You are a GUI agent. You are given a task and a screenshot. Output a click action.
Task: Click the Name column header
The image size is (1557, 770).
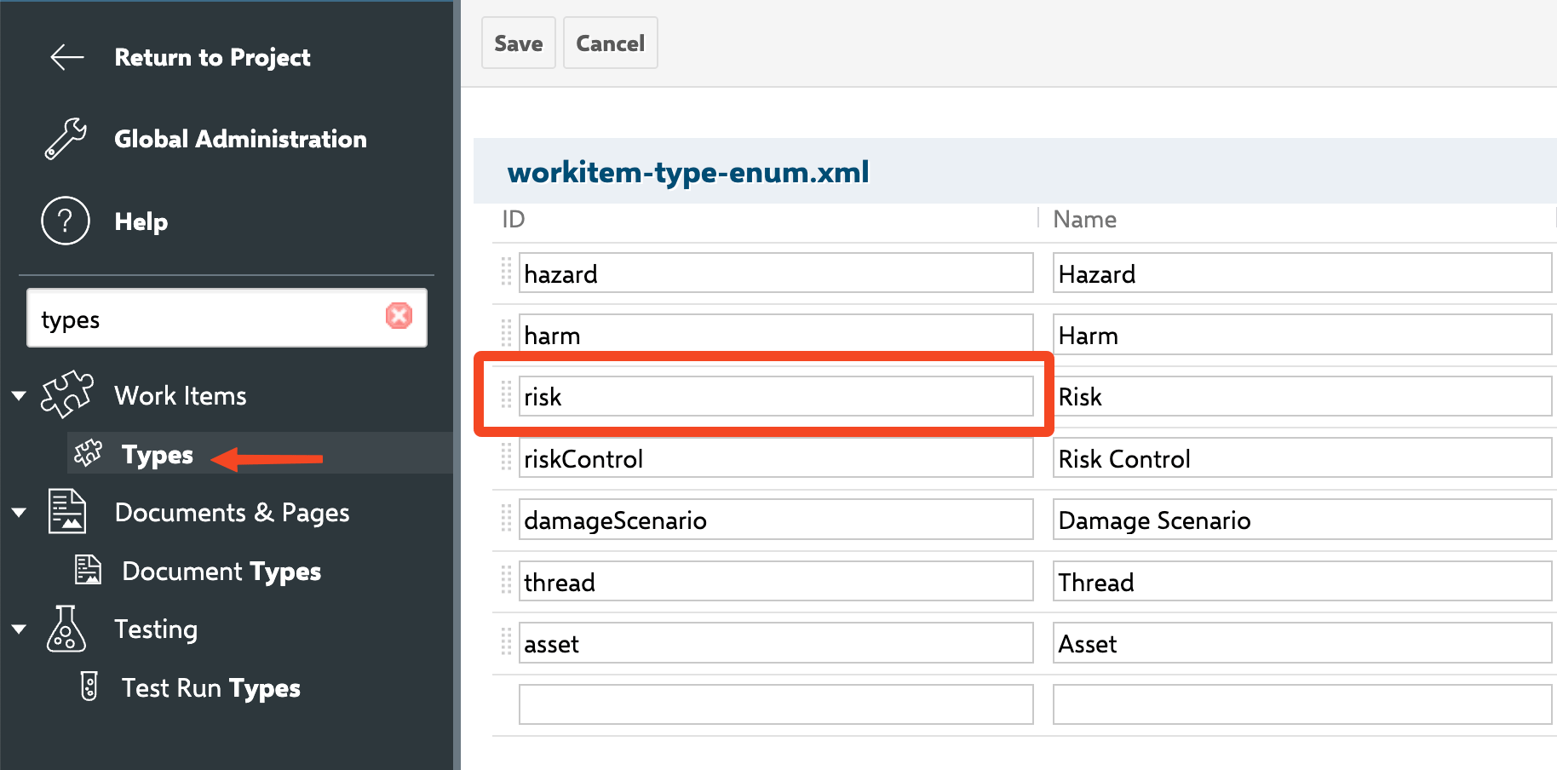pyautogui.click(x=1084, y=219)
